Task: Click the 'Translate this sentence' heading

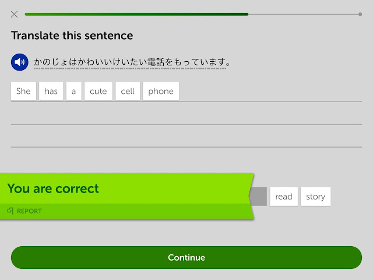Action: (x=72, y=36)
